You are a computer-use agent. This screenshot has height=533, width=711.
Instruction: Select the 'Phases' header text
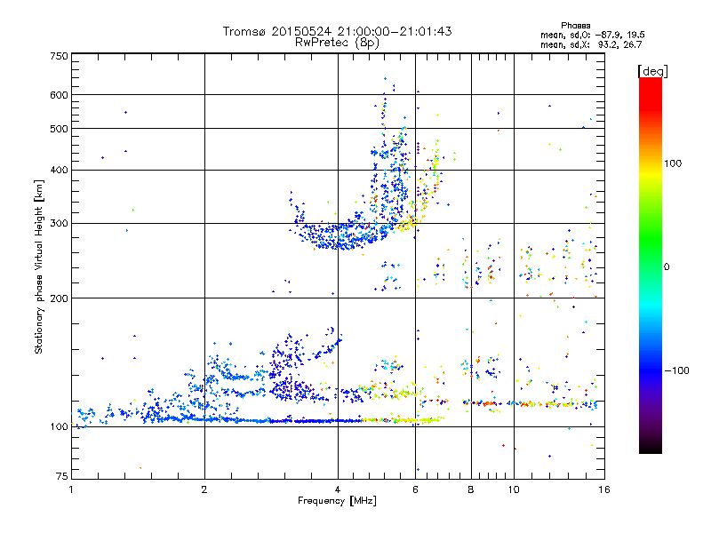(x=575, y=26)
